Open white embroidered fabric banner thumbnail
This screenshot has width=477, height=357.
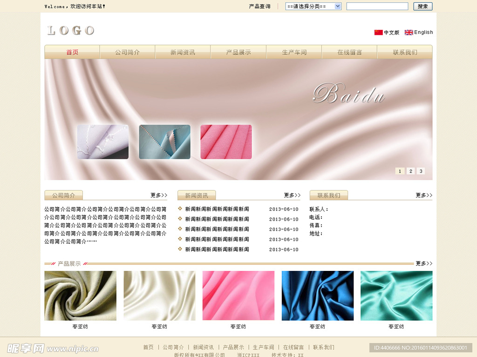point(103,141)
